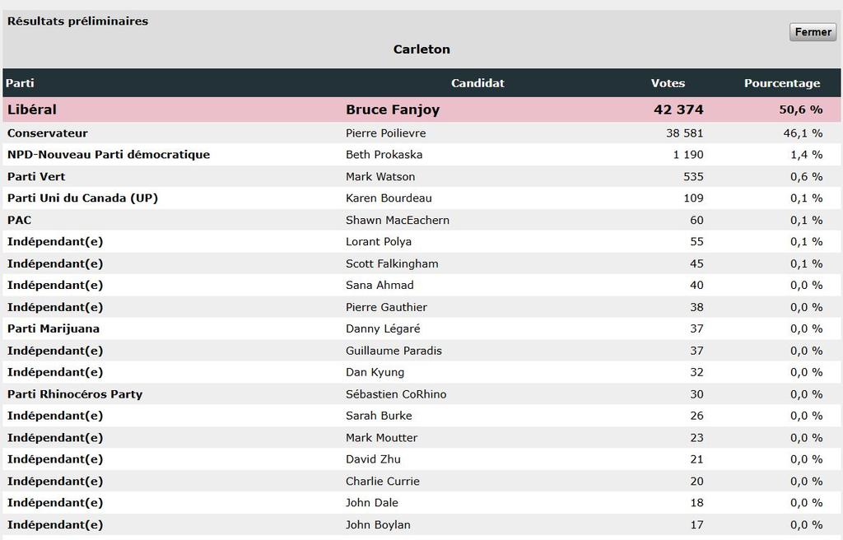Select the Bruce Fanjoy winner row
The image size is (843, 540).
click(421, 109)
